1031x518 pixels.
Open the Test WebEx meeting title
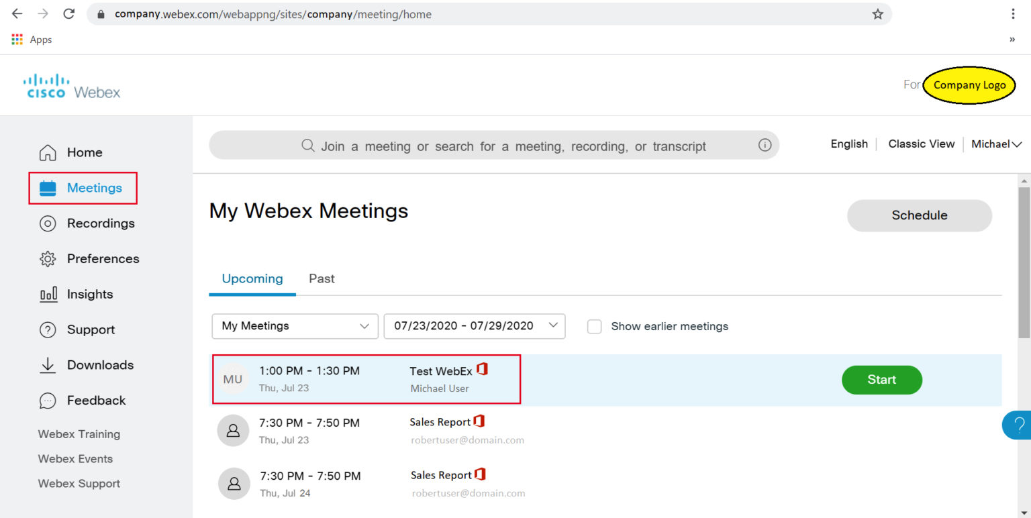pos(441,371)
